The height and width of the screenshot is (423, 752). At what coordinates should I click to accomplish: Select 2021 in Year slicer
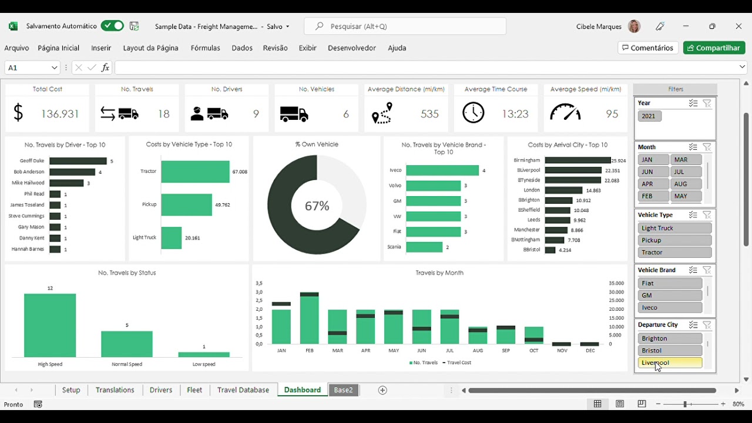point(649,116)
